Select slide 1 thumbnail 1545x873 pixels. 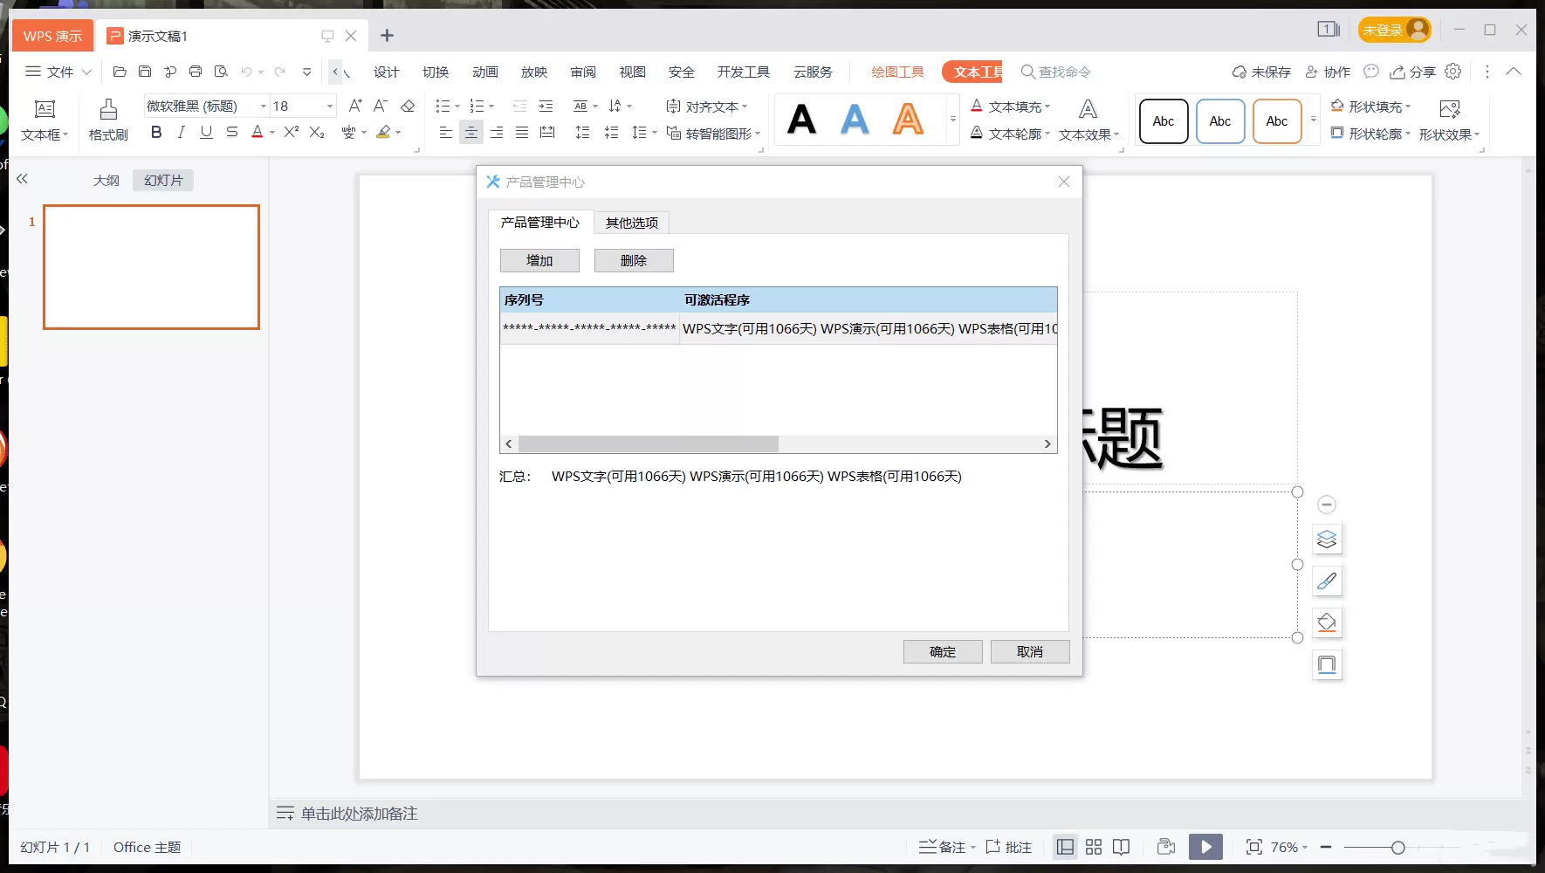151,267
